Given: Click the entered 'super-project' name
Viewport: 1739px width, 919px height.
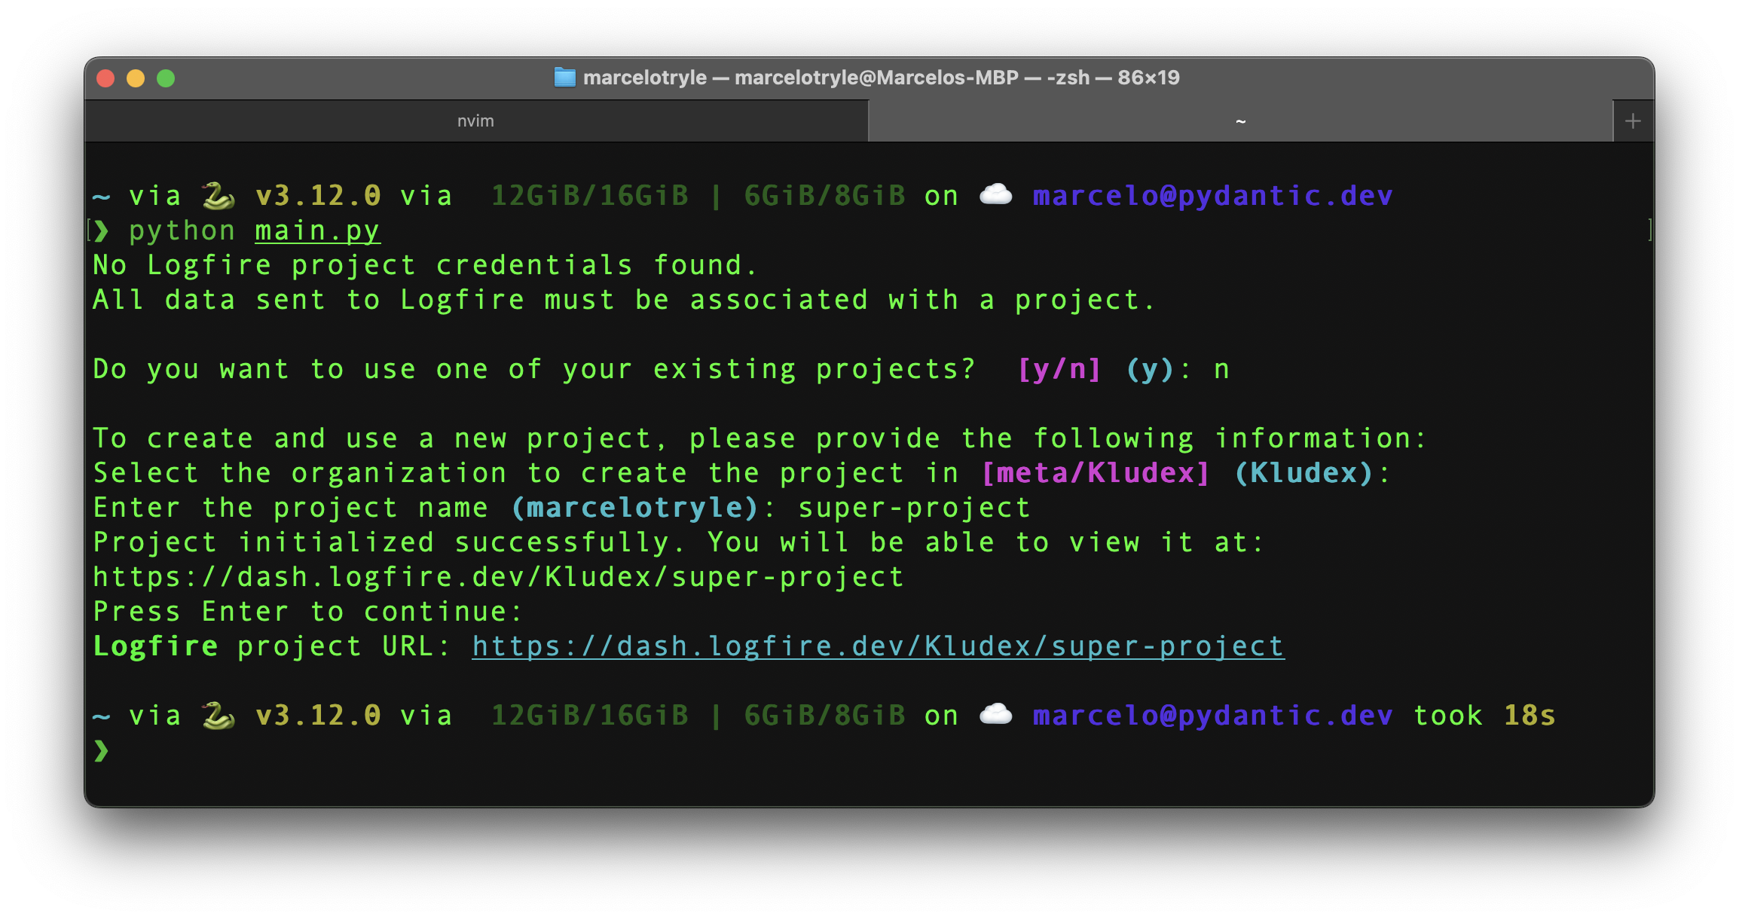Looking at the screenshot, I should (914, 508).
